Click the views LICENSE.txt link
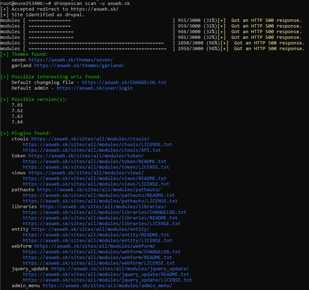 96,184
